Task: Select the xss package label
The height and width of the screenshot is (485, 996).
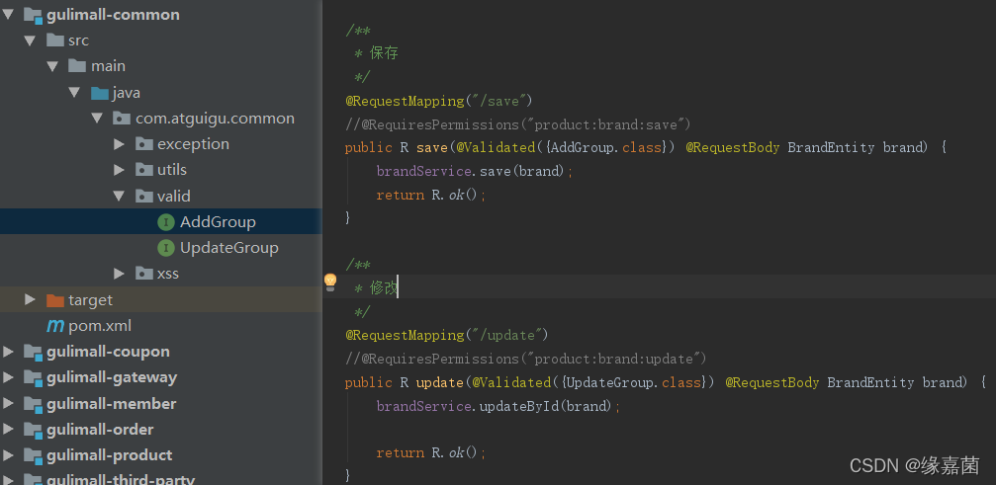Action: click(168, 274)
